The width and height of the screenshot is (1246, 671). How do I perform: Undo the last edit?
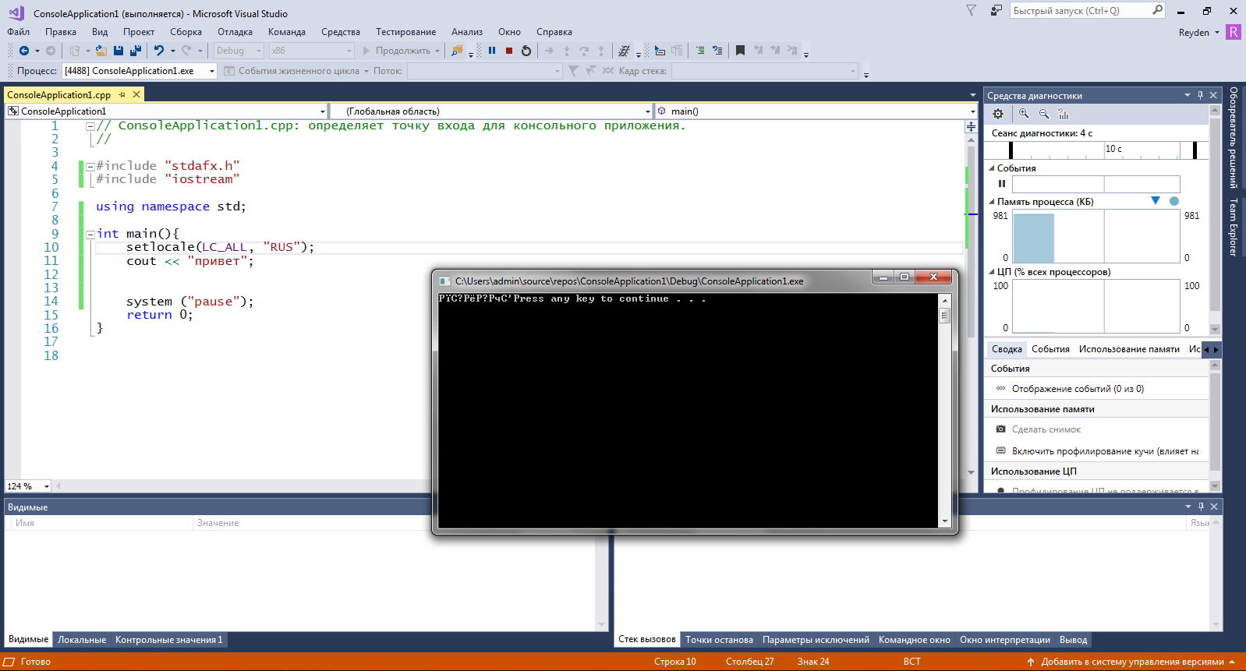tap(159, 51)
